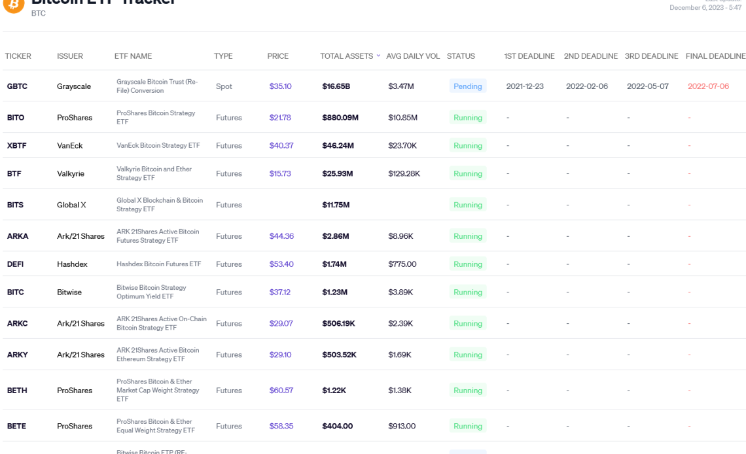Click GBTC final deadline 2022-07-06
This screenshot has height=454, width=746.
tap(709, 86)
